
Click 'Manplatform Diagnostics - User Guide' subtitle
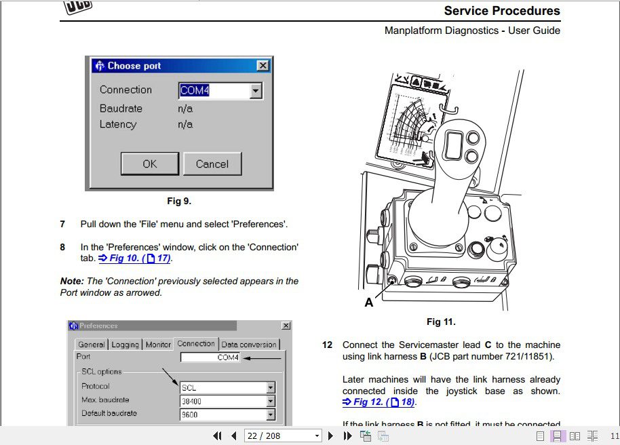pos(472,31)
